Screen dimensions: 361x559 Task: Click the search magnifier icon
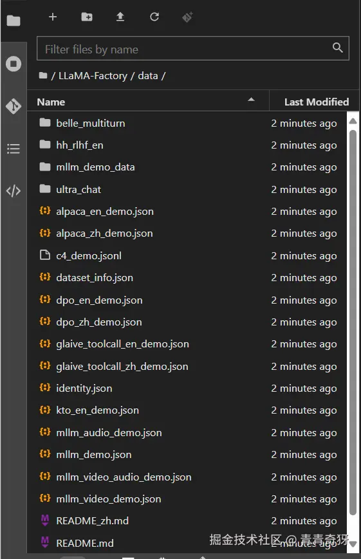click(x=337, y=48)
